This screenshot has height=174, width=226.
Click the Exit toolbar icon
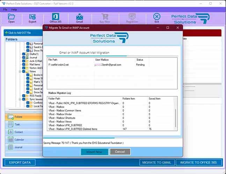click(x=157, y=17)
